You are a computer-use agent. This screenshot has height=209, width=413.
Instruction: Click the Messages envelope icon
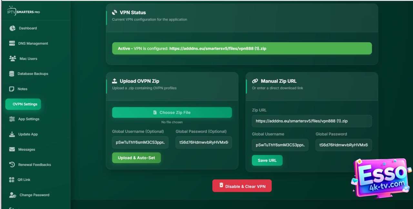[12, 150]
